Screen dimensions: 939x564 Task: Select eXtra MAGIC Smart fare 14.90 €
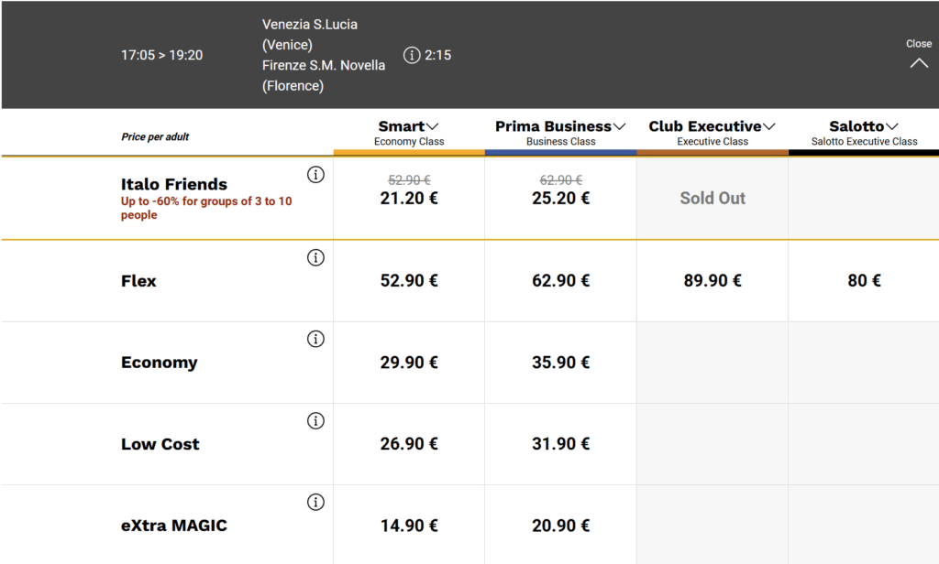[x=409, y=526]
